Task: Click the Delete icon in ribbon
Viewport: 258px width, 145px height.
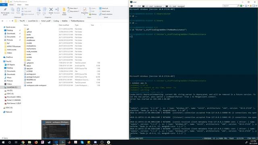Action: click(x=51, y=11)
